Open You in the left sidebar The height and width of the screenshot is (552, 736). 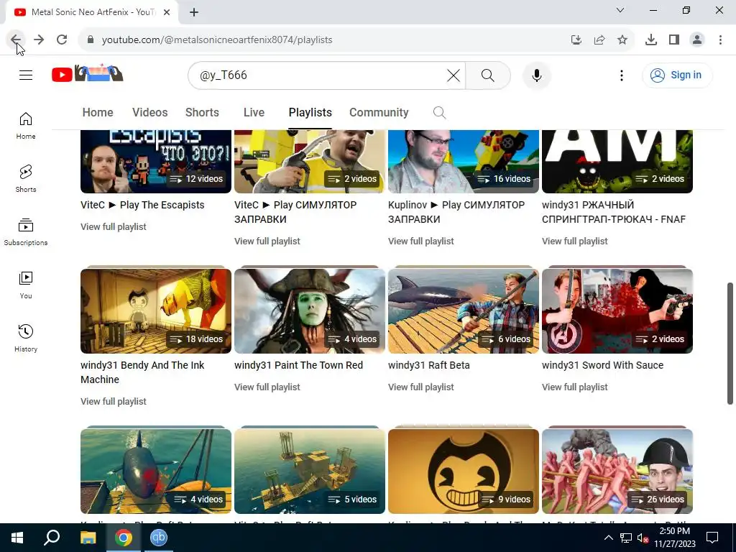[x=26, y=285]
